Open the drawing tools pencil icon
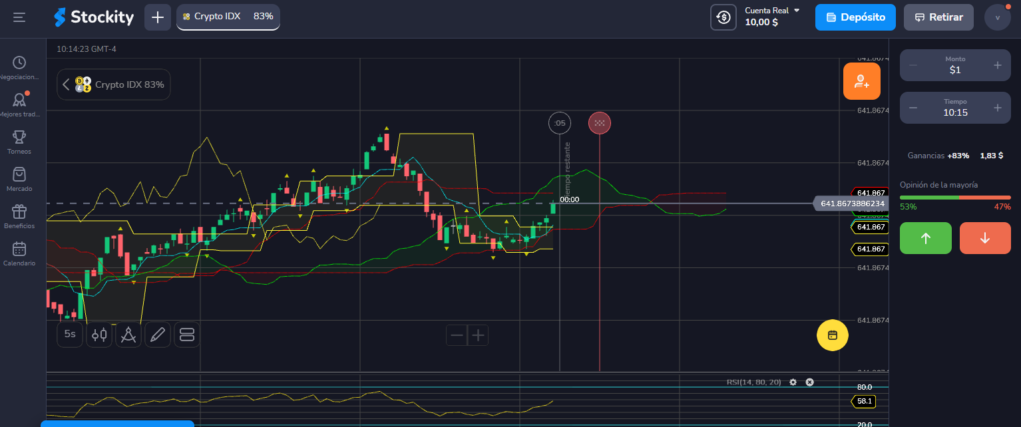Viewport: 1021px width, 427px height. (x=158, y=335)
